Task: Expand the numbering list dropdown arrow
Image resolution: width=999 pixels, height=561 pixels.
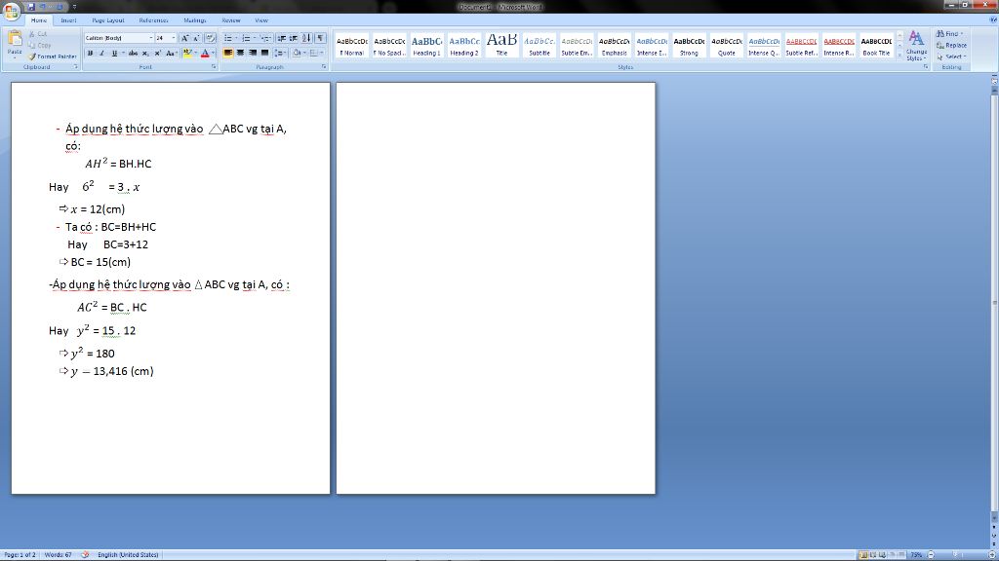Action: pos(255,38)
